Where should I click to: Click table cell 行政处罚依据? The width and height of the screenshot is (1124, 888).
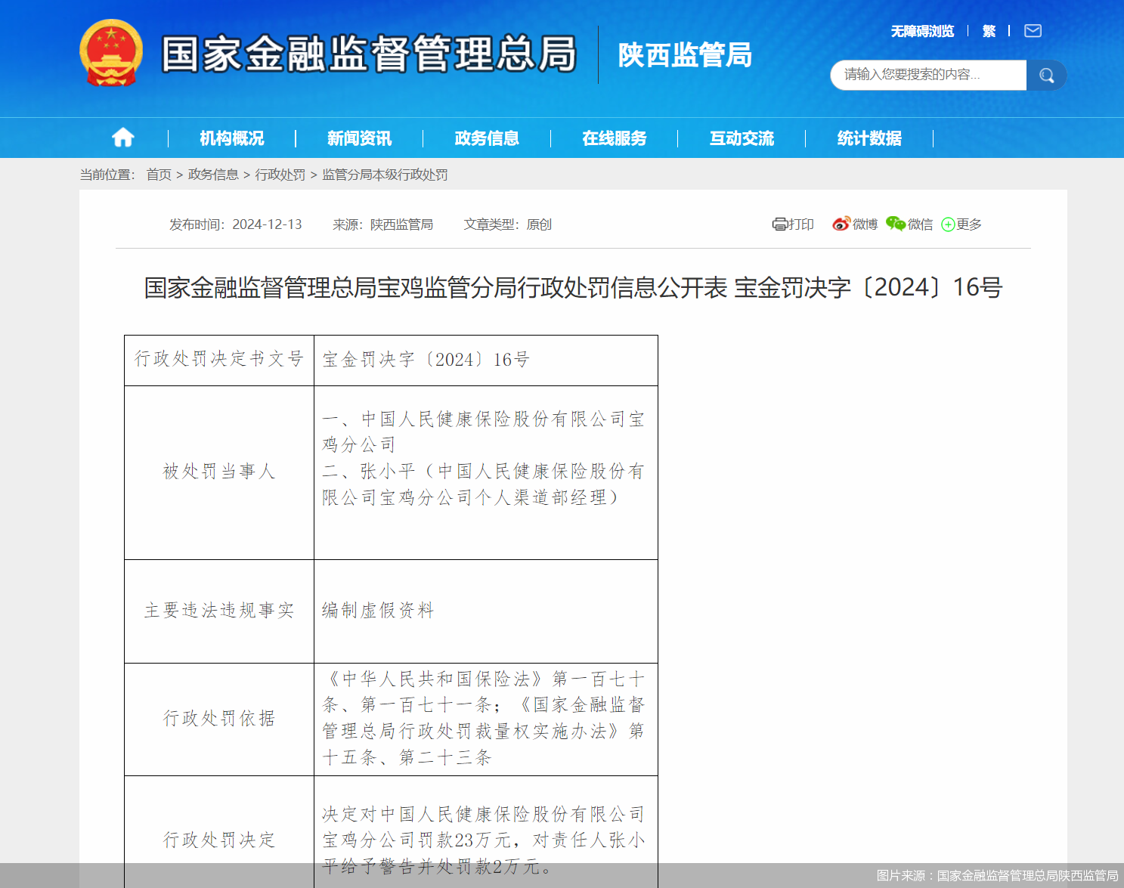coord(219,718)
